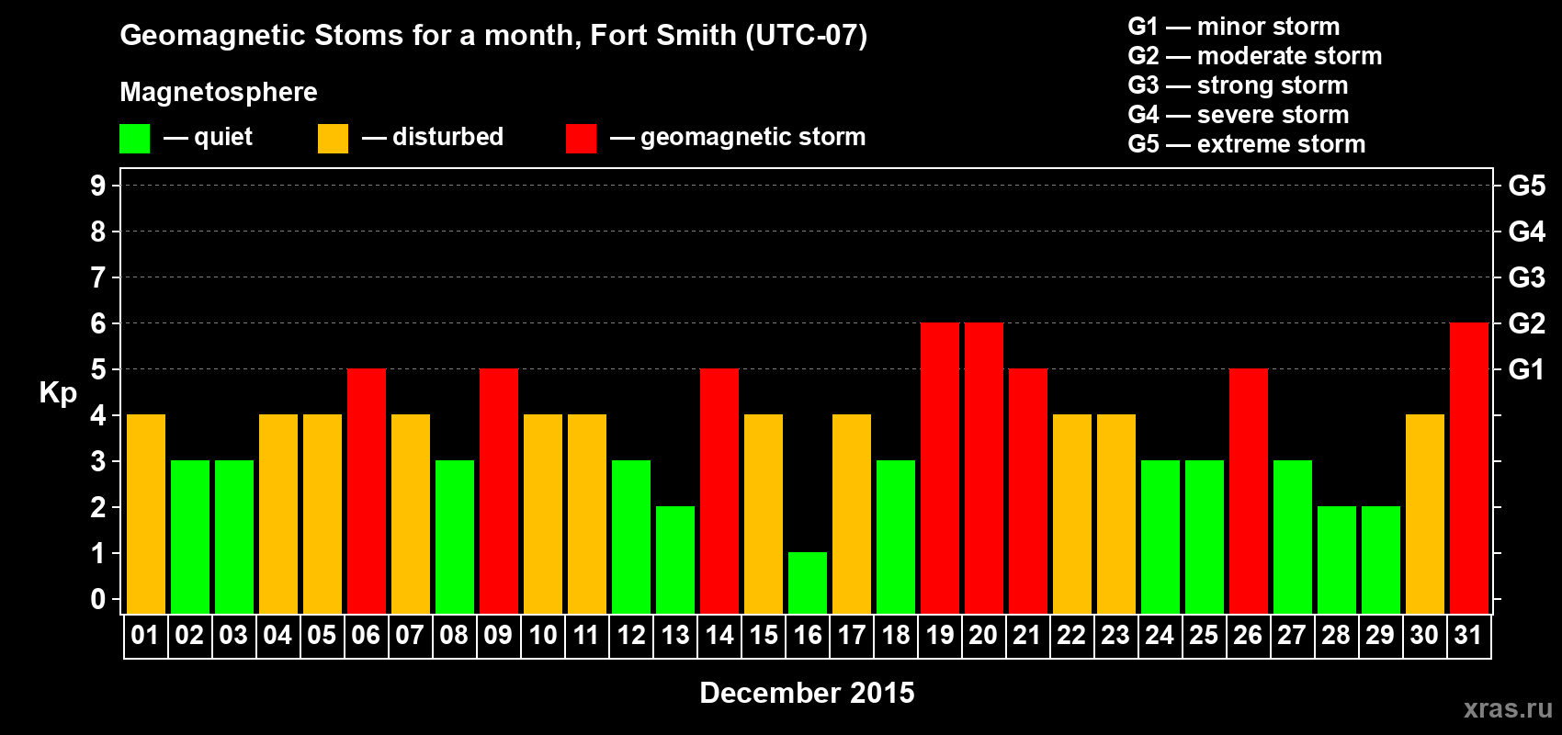Click the 'G1 — minor storm' legend line
The height and width of the screenshot is (735, 1562).
(x=1234, y=27)
